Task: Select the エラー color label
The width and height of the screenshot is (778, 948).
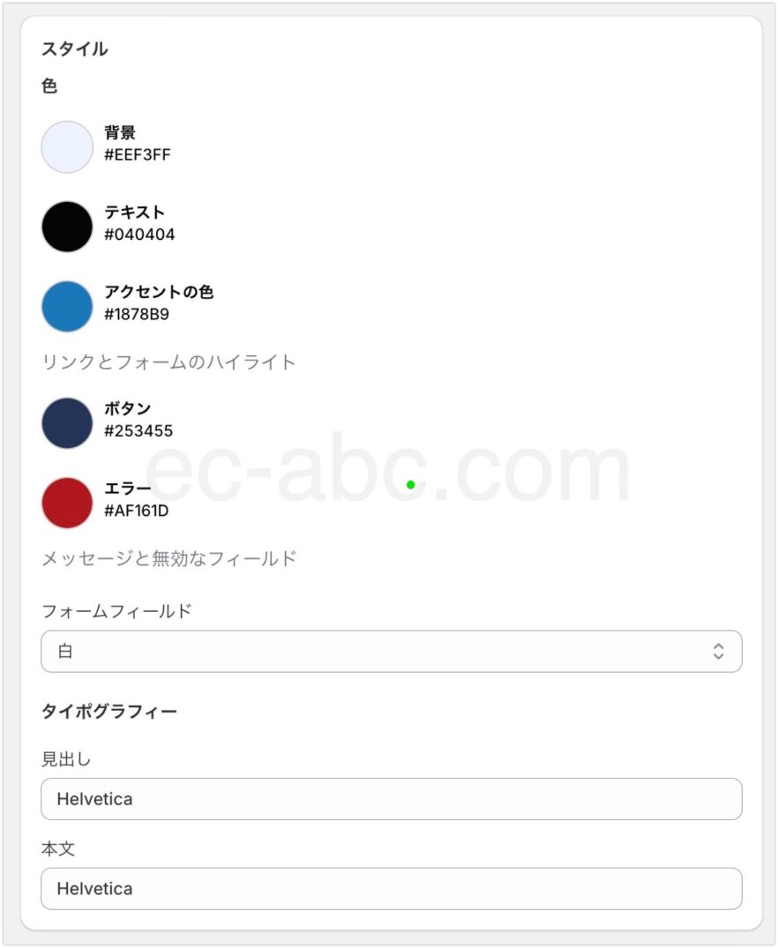Action: tap(128, 489)
